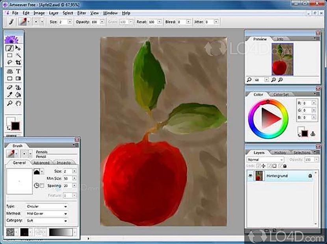Pick the Eraser tool
The height and width of the screenshot is (244, 327).
coord(10,87)
